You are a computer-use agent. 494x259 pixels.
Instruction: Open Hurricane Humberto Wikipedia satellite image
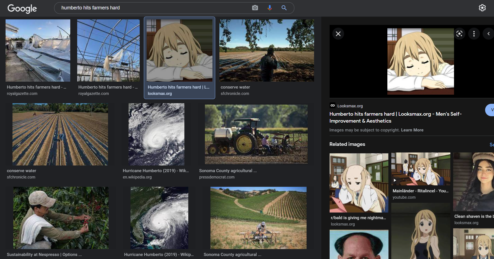point(156,134)
